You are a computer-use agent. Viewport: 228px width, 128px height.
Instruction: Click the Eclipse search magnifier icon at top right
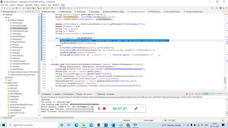click(212, 8)
